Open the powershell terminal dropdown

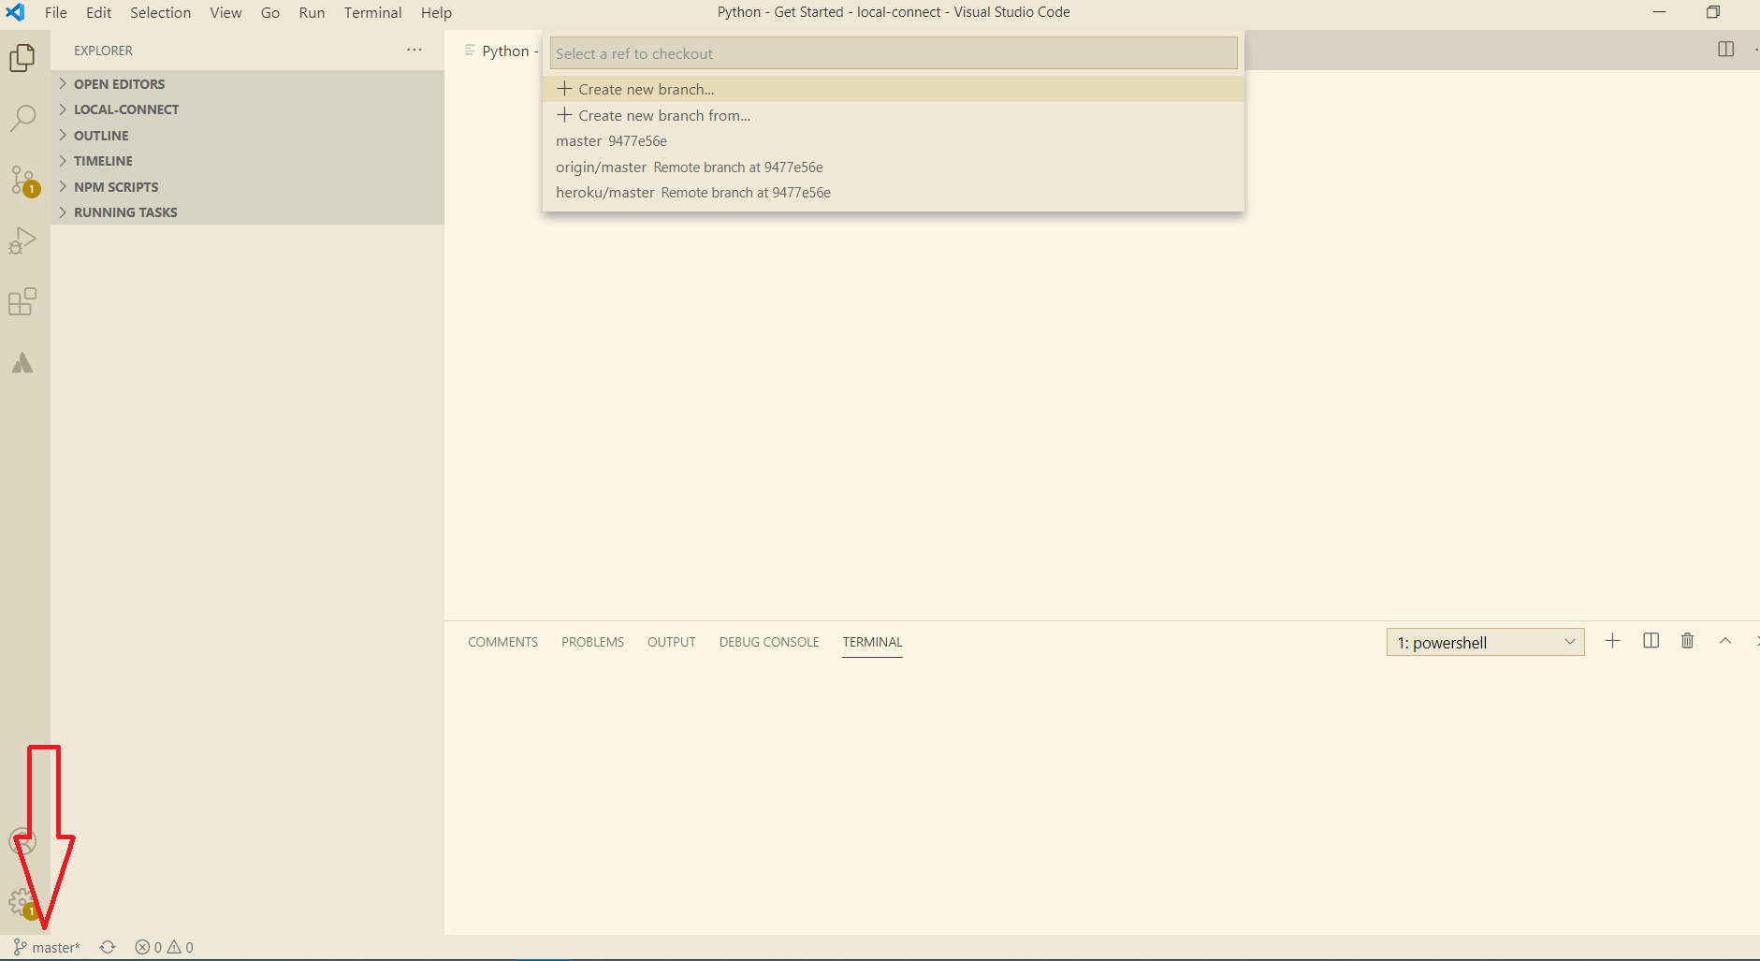1485,642
